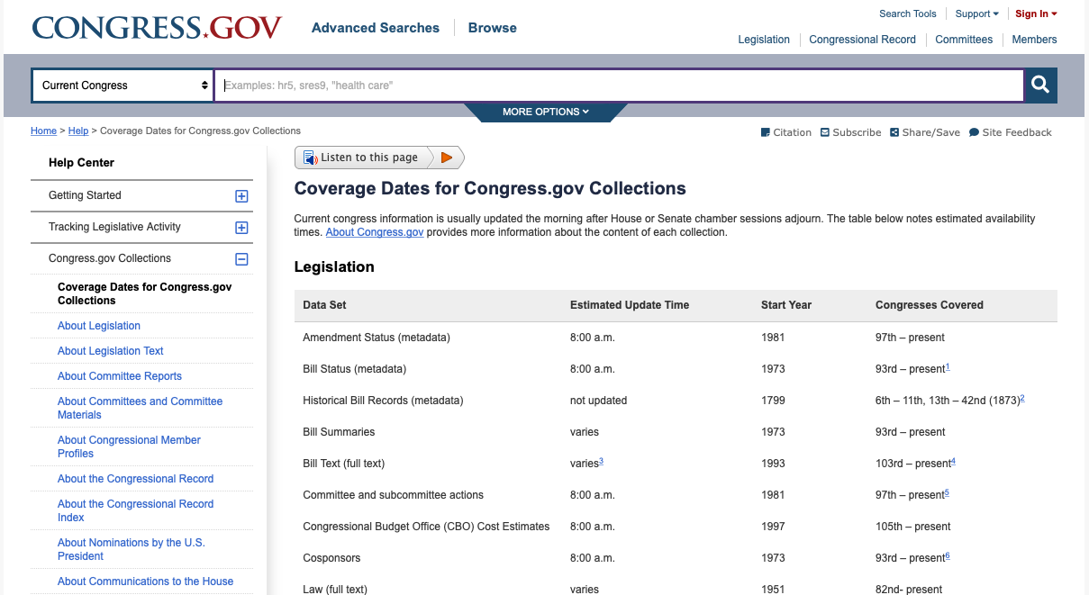Open About Nominations by the U.S. President
This screenshot has width=1089, height=595.
coord(132,549)
